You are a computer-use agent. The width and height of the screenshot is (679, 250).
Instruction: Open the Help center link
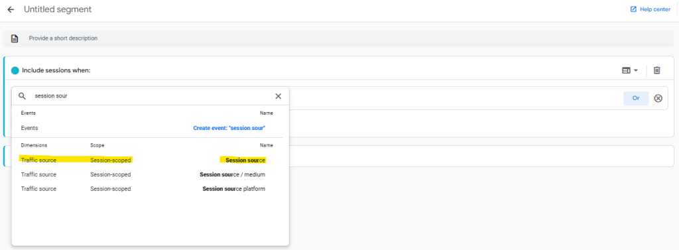(650, 9)
